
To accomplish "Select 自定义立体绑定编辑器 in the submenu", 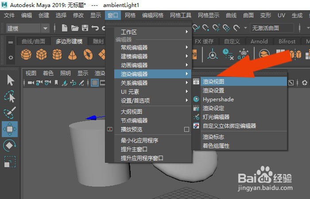I will pos(244,126).
